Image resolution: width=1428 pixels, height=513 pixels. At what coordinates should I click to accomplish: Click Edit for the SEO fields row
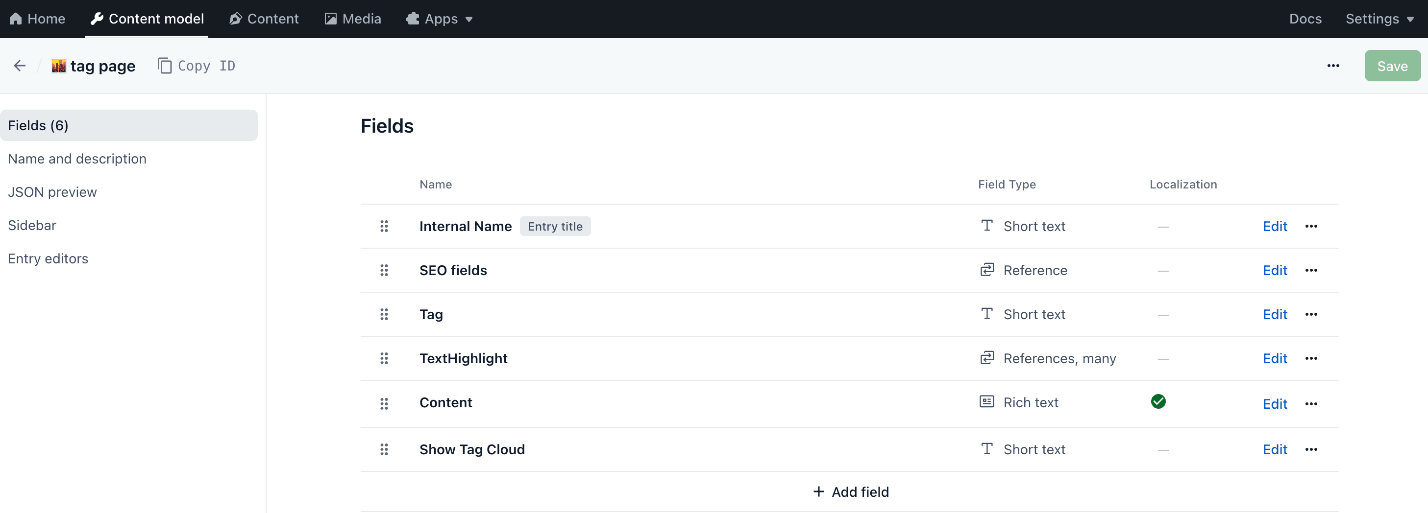pos(1275,270)
